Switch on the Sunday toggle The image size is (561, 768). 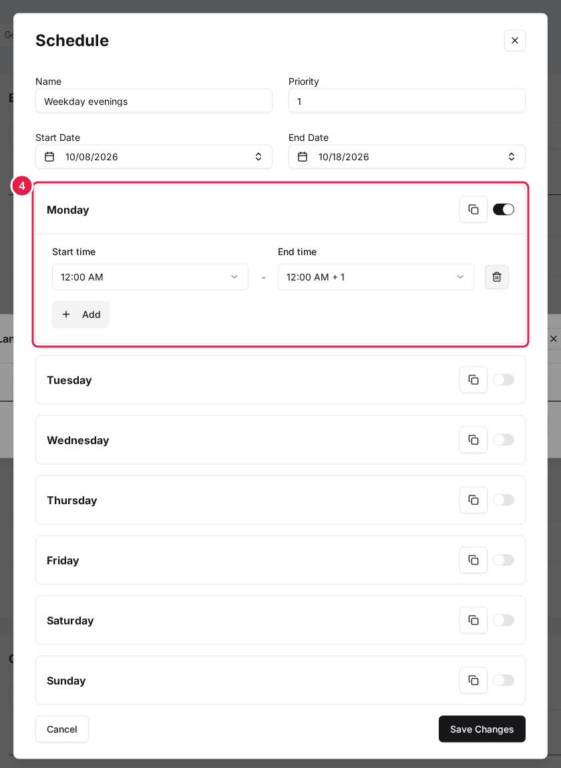[504, 681]
